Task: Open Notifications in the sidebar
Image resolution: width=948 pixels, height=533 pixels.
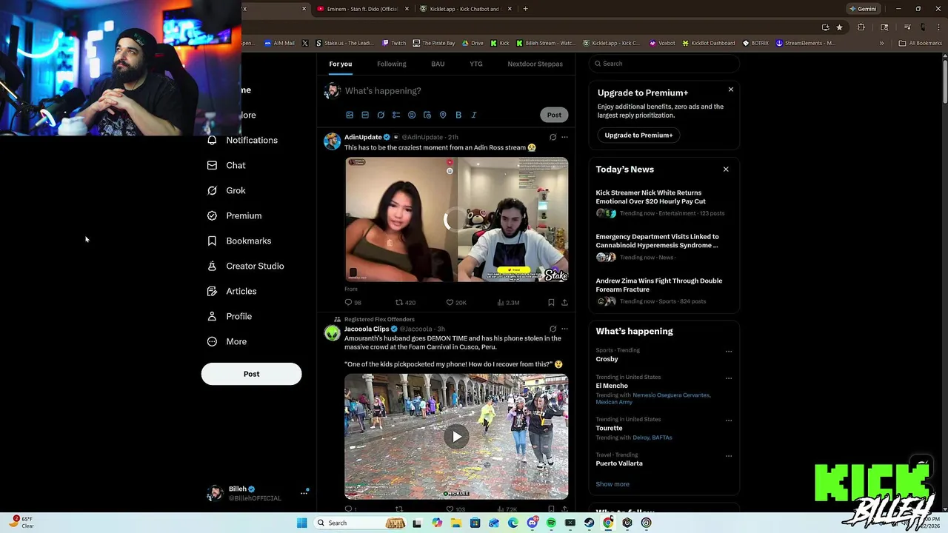Action: (242, 140)
